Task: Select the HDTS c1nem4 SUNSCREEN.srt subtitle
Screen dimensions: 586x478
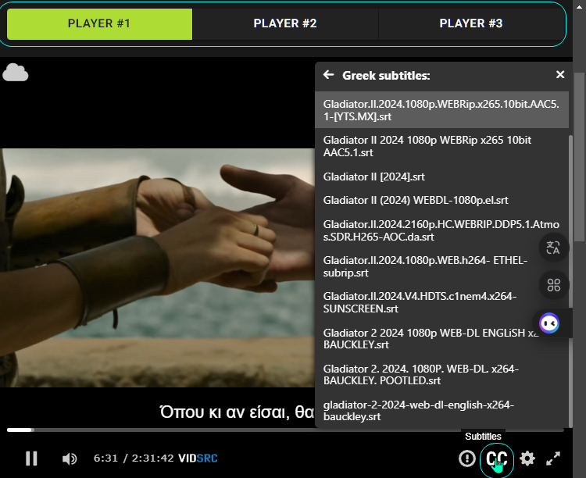Action: [441, 302]
